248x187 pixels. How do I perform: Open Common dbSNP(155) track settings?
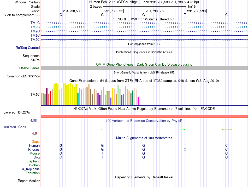click(23, 76)
